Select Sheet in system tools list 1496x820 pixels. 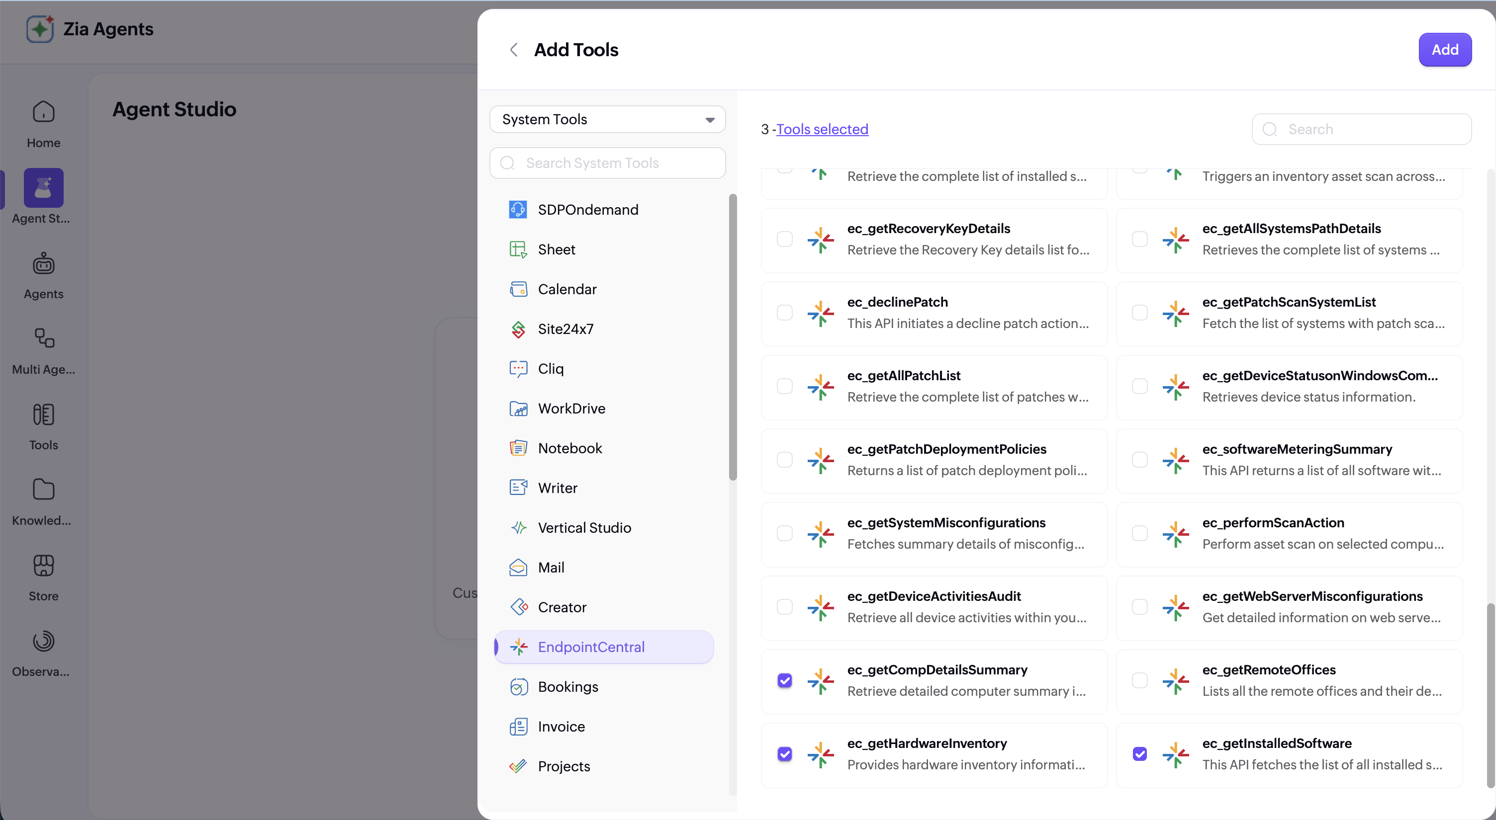pyautogui.click(x=604, y=249)
